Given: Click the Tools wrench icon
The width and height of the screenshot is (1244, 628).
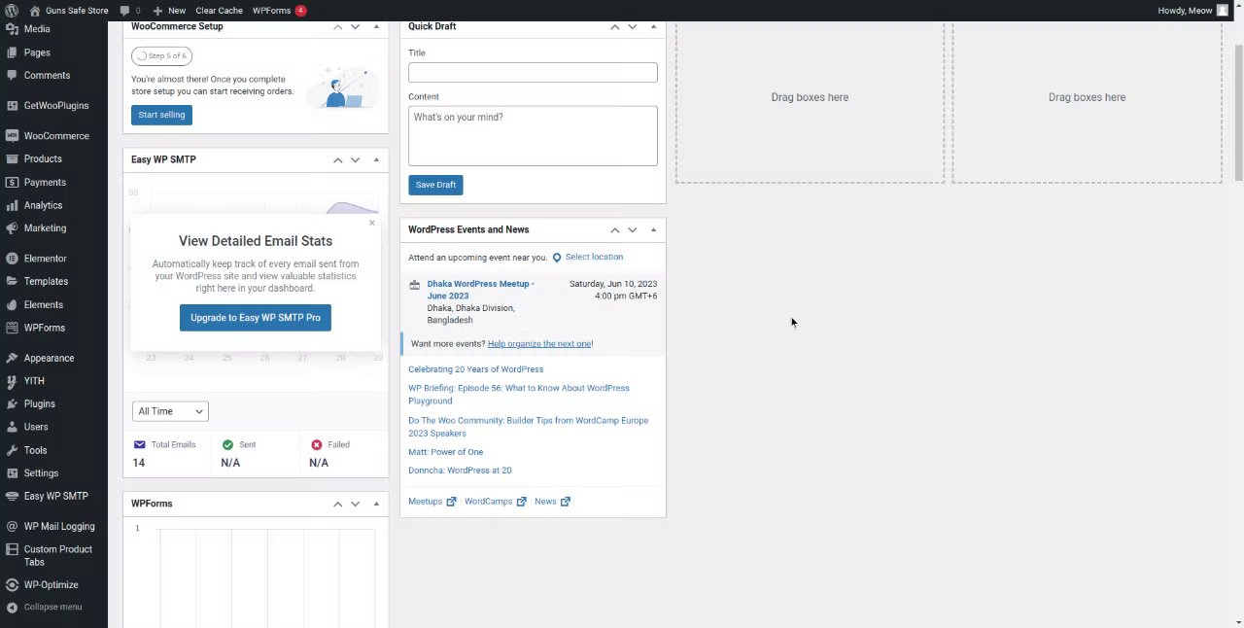Looking at the screenshot, I should click(x=12, y=451).
